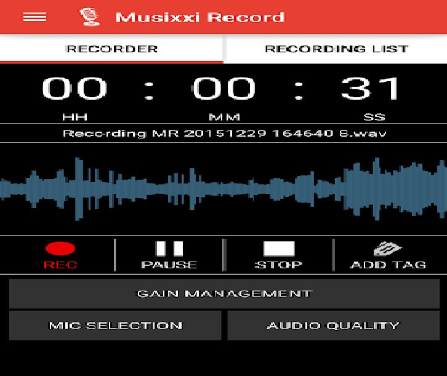Stop the current recording

(278, 255)
